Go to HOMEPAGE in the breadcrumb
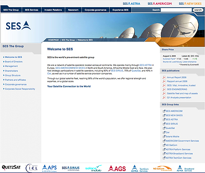The image size is (205, 173). coord(54,40)
